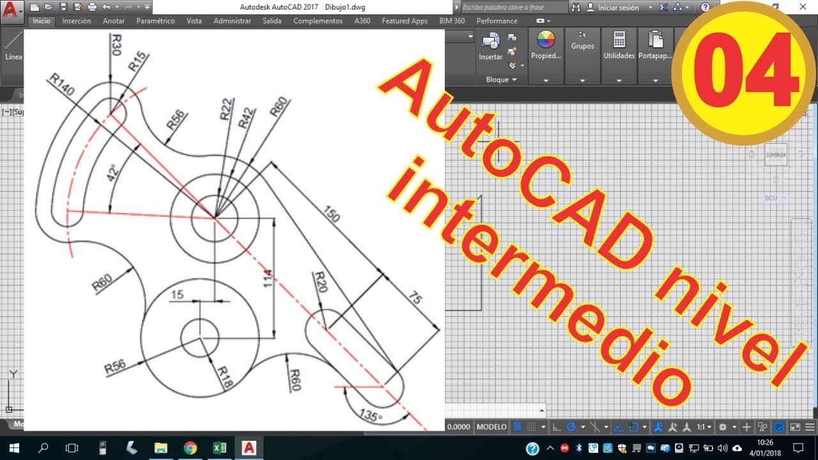Click the binoculars search icon
The width and height of the screenshot is (818, 460).
(x=576, y=8)
